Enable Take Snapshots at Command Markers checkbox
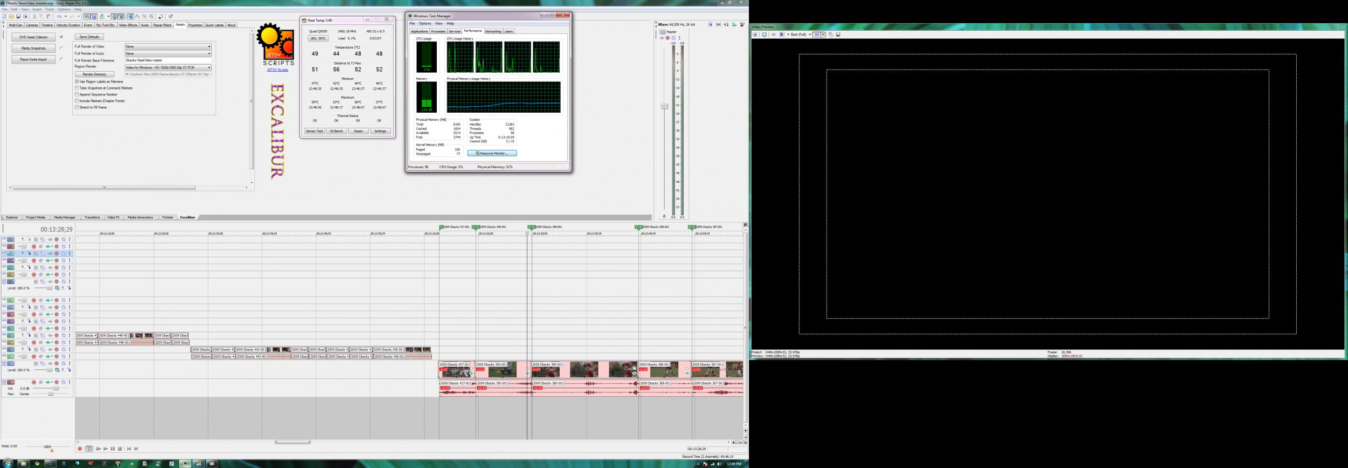Screen dimensions: 1348x468 (x=77, y=88)
